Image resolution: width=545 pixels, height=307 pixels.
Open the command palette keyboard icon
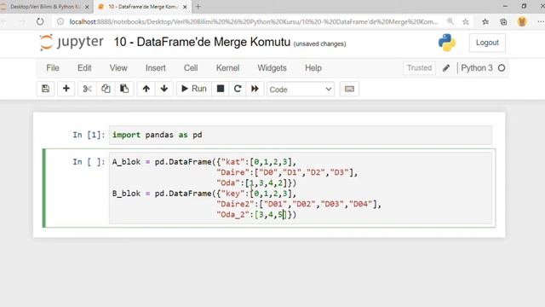(x=349, y=89)
